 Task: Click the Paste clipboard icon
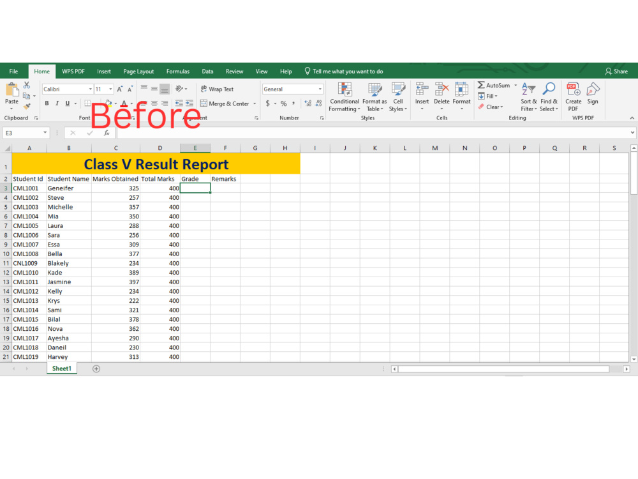point(11,89)
